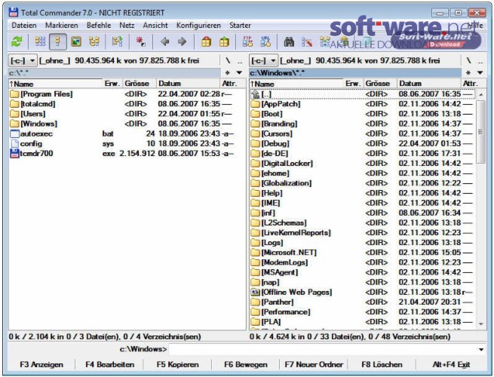Click F6 Bewegen button
494x377 pixels.
click(x=246, y=364)
